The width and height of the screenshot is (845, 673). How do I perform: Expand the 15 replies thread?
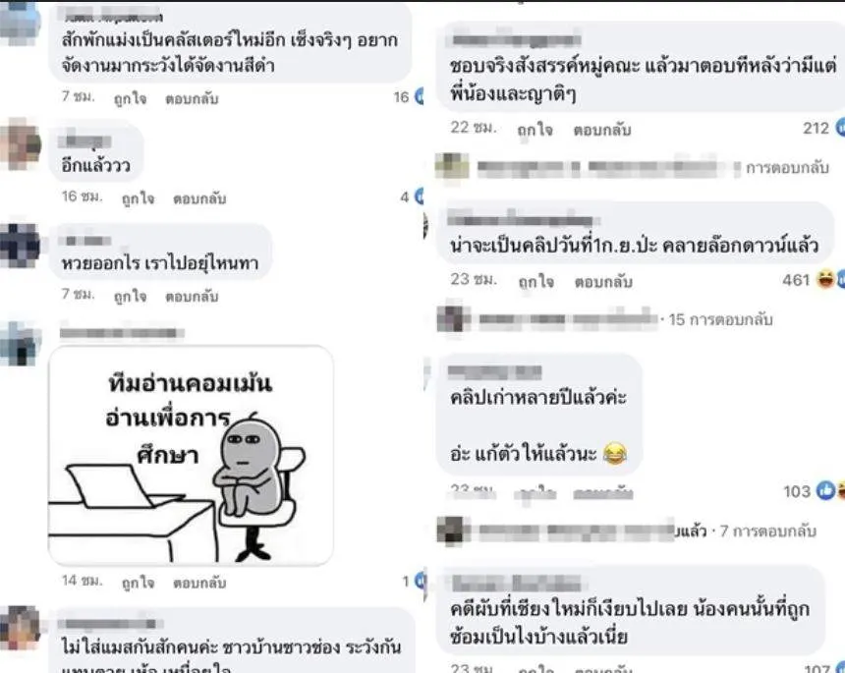(x=720, y=319)
